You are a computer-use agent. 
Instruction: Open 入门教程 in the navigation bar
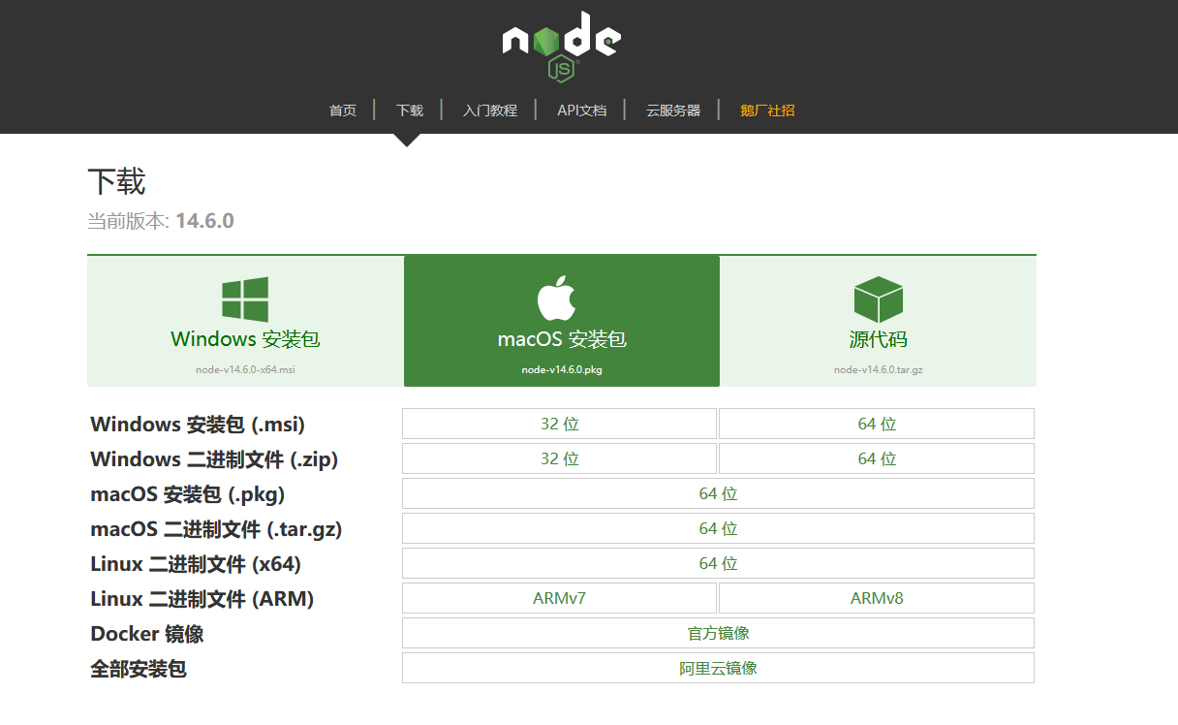click(490, 110)
